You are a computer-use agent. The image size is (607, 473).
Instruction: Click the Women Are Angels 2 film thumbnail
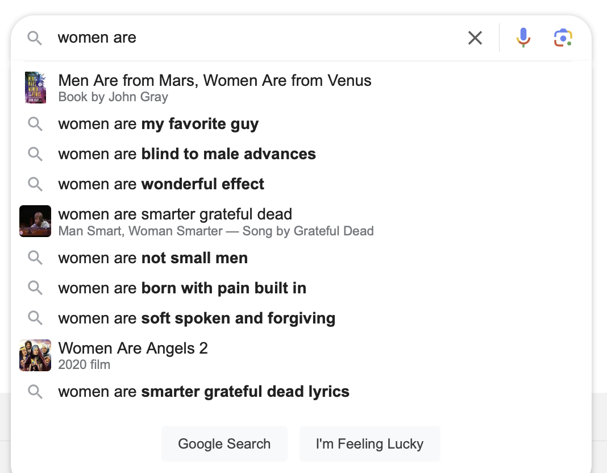pyautogui.click(x=35, y=355)
